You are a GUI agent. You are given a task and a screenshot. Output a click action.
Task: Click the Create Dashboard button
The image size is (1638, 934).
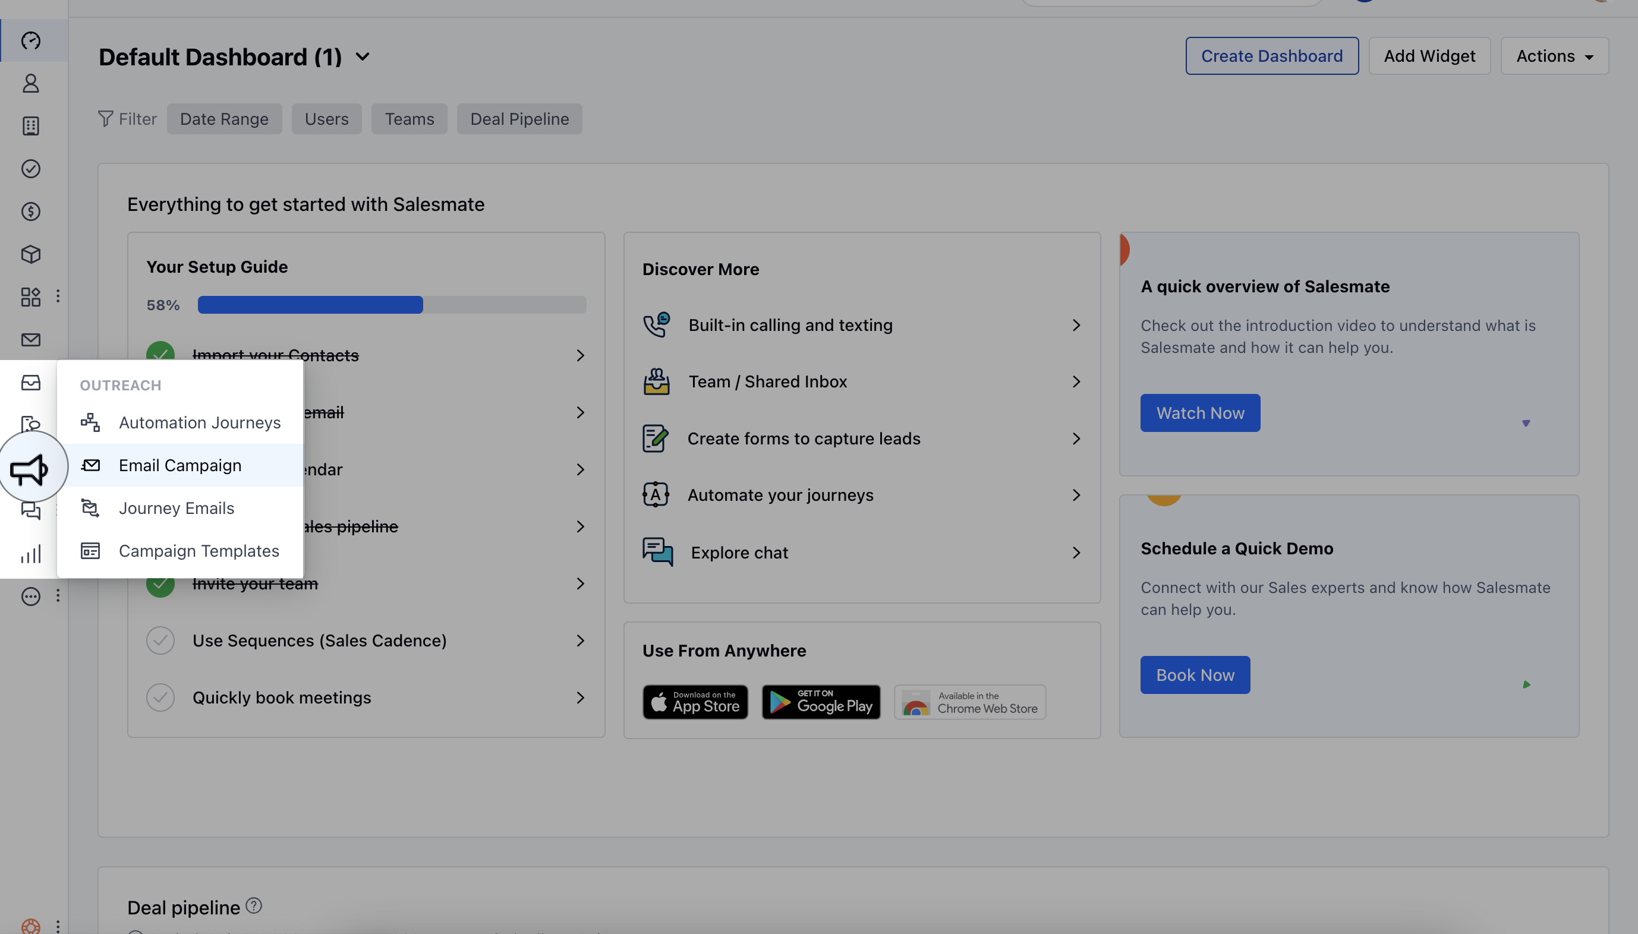tap(1272, 56)
